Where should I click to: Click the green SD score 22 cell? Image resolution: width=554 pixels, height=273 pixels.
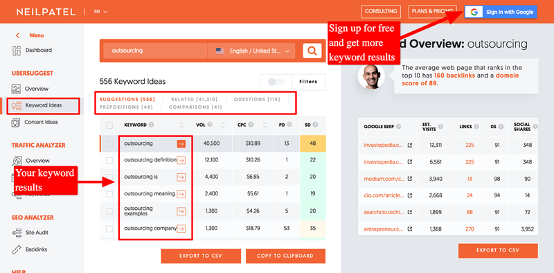click(x=313, y=160)
